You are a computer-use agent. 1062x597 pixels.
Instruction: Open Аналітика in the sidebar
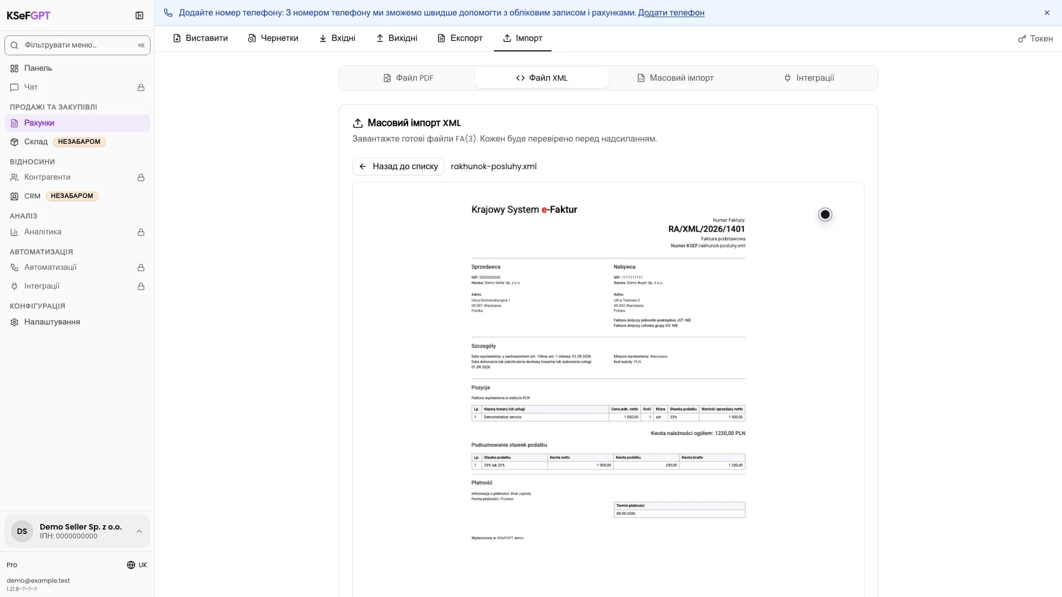[77, 232]
